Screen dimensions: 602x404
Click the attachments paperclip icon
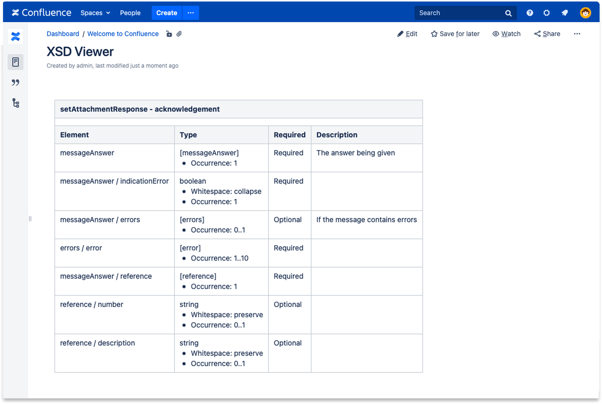(179, 34)
